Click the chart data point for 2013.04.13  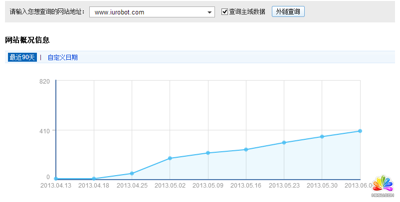tap(56, 179)
